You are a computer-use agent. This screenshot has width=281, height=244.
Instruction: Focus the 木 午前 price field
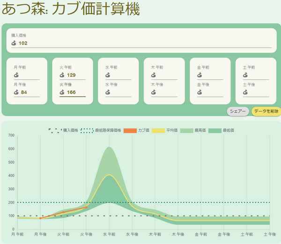(x=164, y=75)
